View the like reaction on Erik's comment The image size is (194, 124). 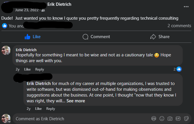(x=179, y=69)
